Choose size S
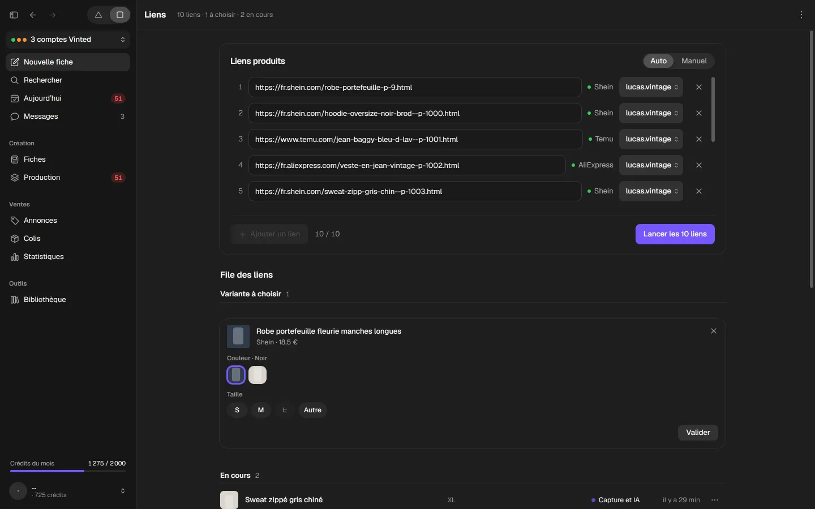This screenshot has width=815, height=509. coord(237,410)
